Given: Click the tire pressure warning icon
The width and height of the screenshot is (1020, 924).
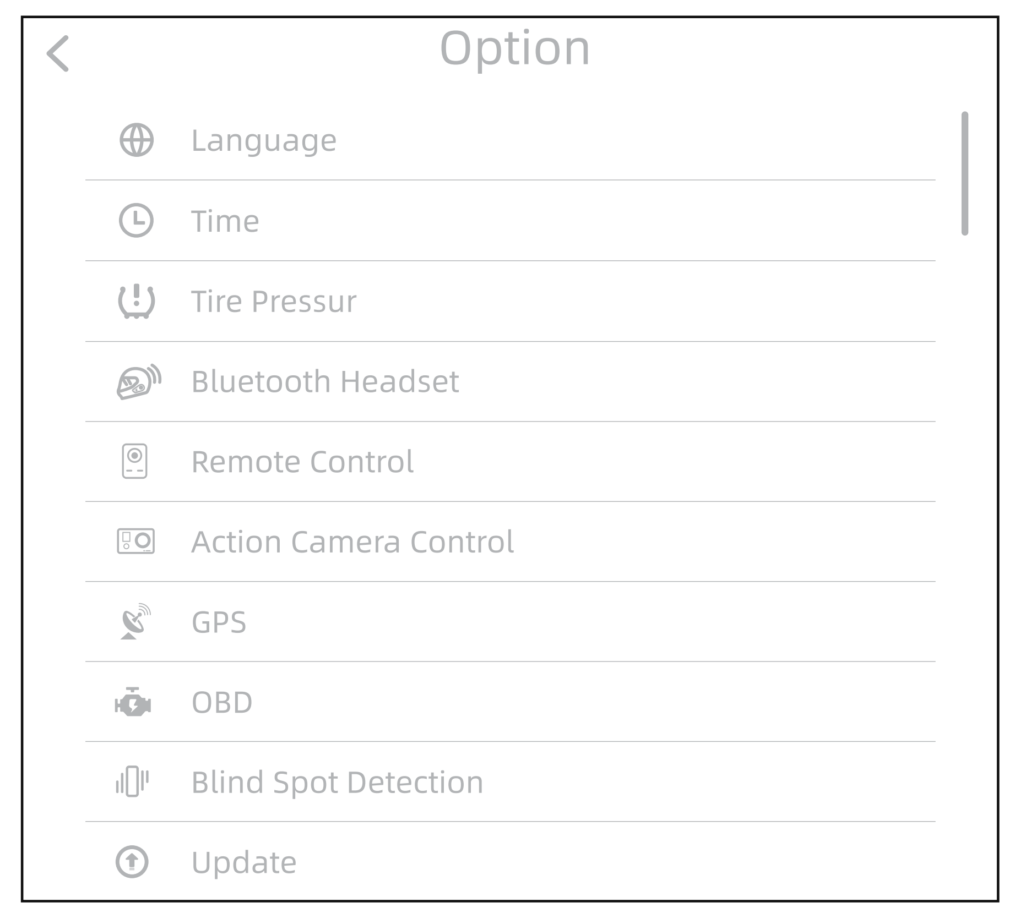Looking at the screenshot, I should click(137, 301).
